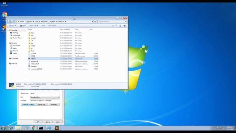Expand view options dropdown arrow

coord(116,26)
